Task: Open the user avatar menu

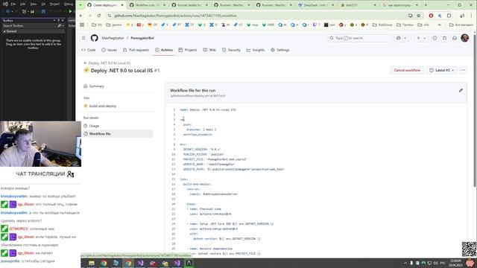Action: click(464, 38)
